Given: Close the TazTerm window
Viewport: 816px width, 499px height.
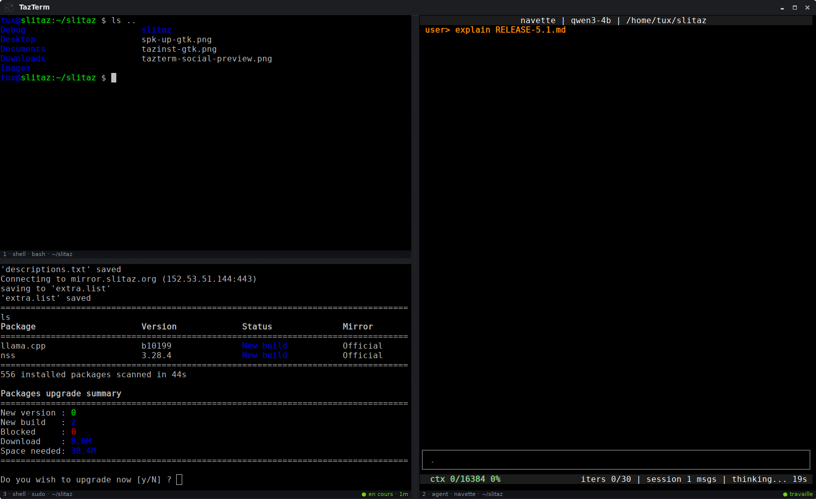Looking at the screenshot, I should 807,8.
